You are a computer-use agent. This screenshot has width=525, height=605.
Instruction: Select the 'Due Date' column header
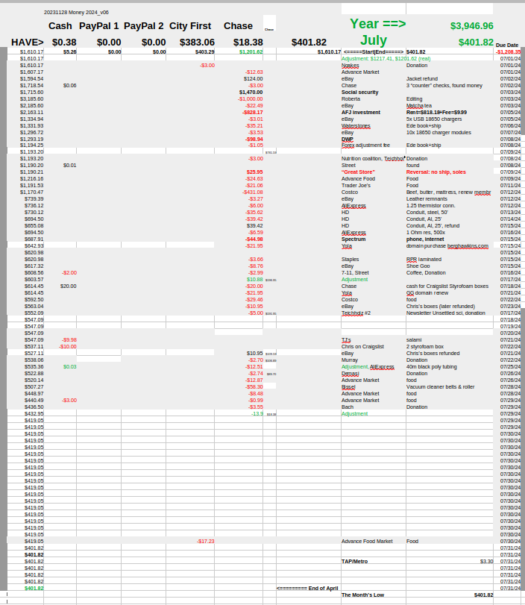507,46
